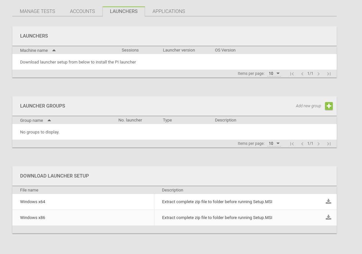Download the Windows x64 launcher setup
This screenshot has width=362, height=254.
328,202
